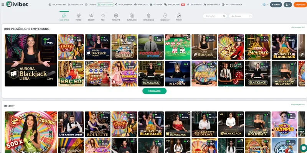This screenshot has width=307, height=153.
Task: Open Crazy Pachinko game
Action: 257,47
